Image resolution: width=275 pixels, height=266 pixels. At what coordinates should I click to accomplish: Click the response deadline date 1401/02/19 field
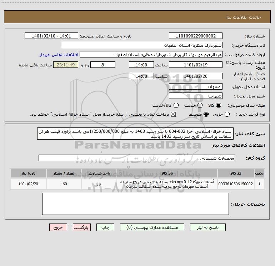tap(196, 65)
